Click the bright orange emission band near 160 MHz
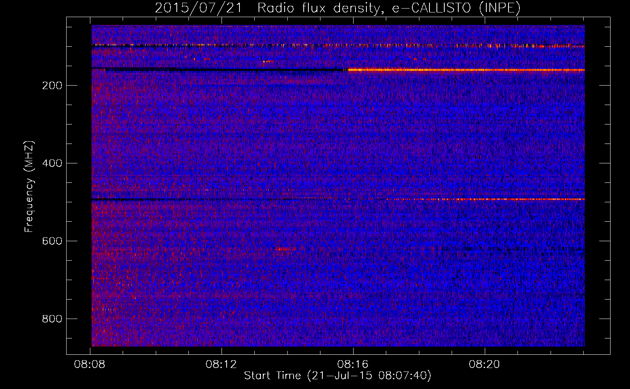630x389 pixels. click(466, 70)
